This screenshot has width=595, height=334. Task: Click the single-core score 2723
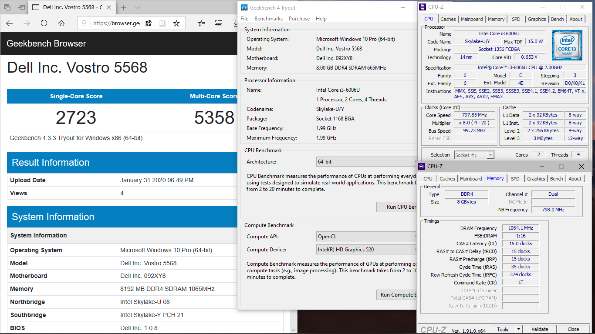76,118
